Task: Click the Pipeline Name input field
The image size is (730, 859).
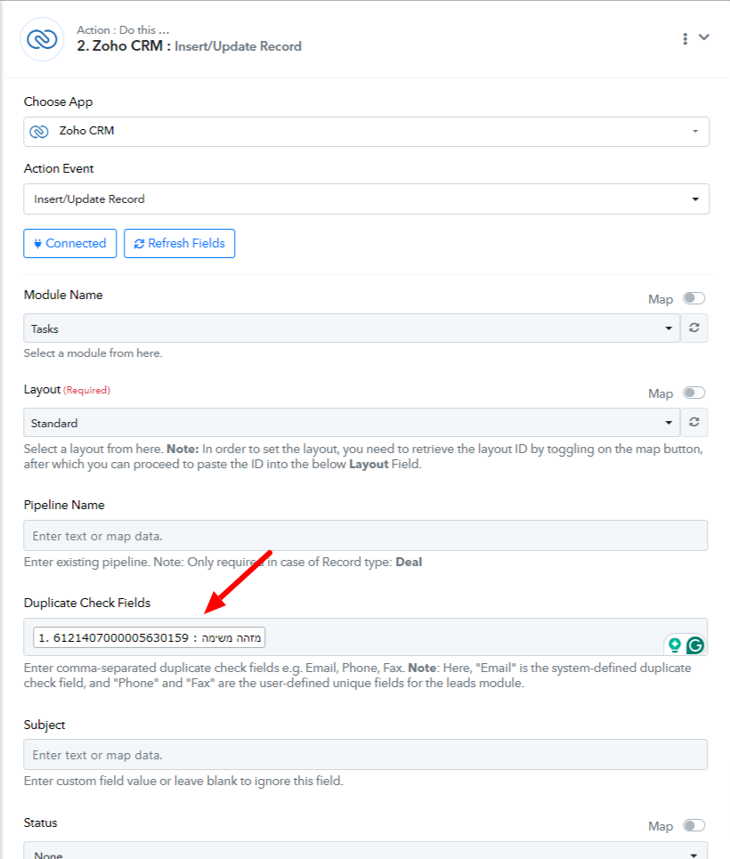Action: click(366, 536)
